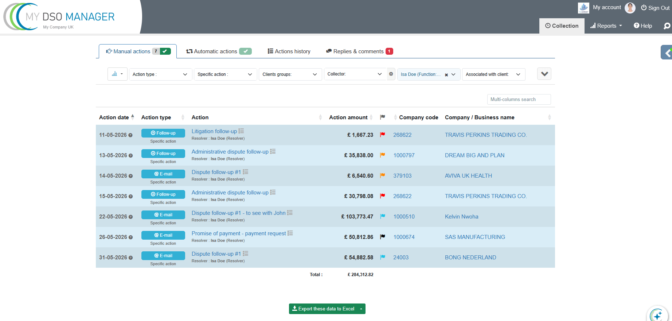Click the help icon next to 31-05-2026
The height and width of the screenshot is (321, 672).
[x=130, y=258]
